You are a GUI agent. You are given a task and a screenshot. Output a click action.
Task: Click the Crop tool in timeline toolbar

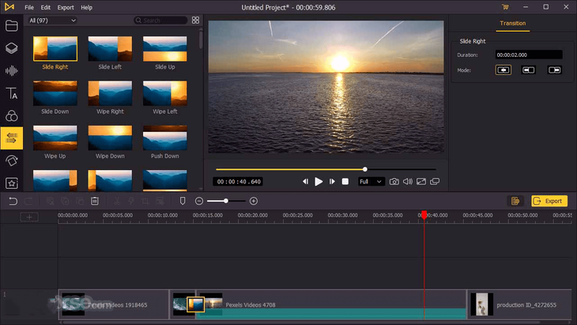coord(145,201)
